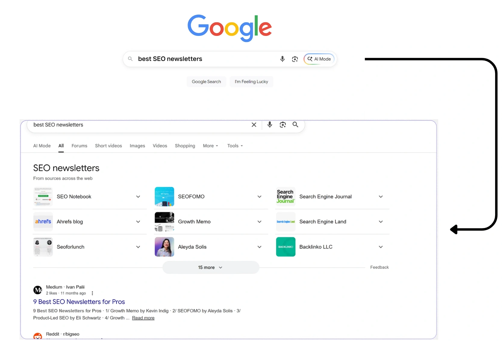Click the Aleyda Solis photo thumbnail

(164, 247)
